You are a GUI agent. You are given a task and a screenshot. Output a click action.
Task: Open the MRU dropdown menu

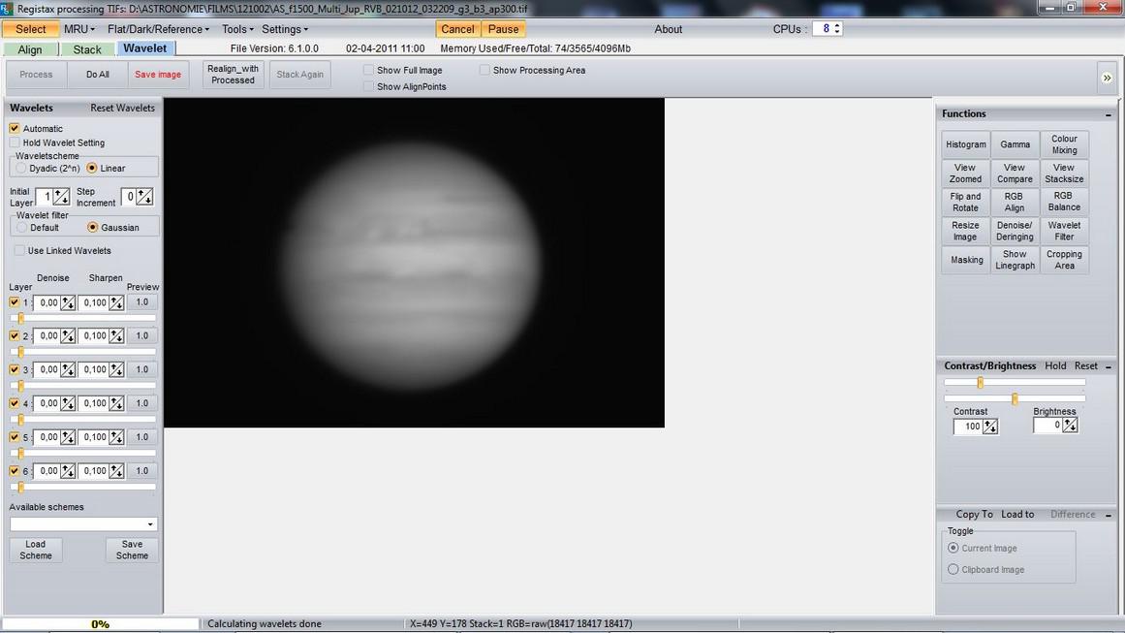tap(78, 29)
